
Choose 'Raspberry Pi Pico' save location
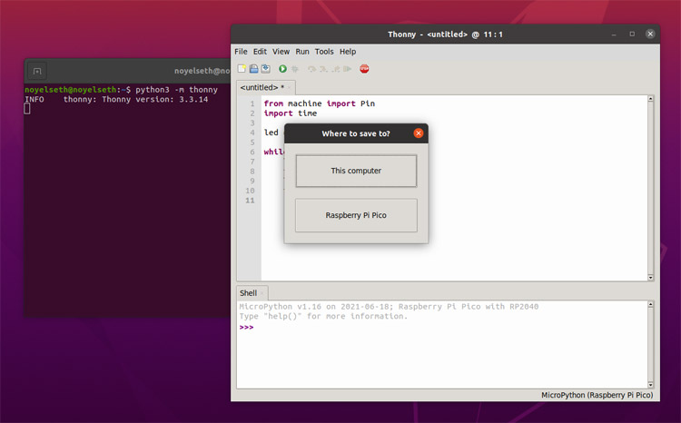click(356, 215)
